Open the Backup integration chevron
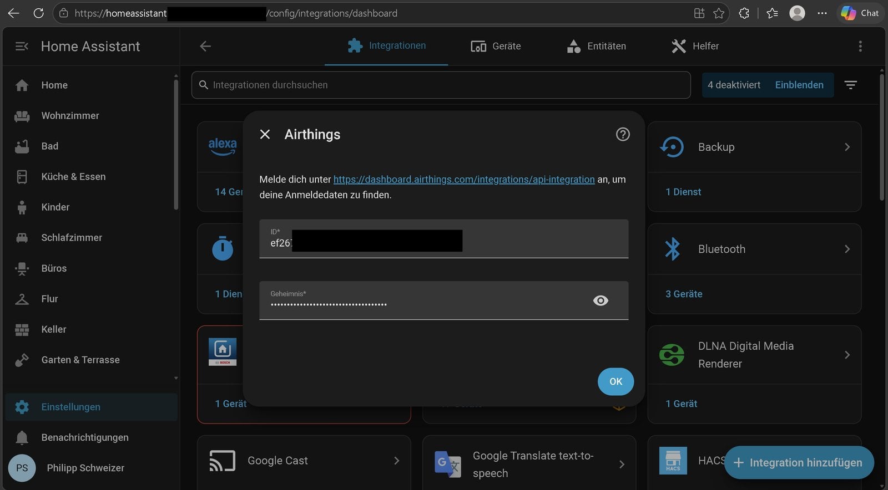Screen dimensions: 888x490 pos(847,147)
